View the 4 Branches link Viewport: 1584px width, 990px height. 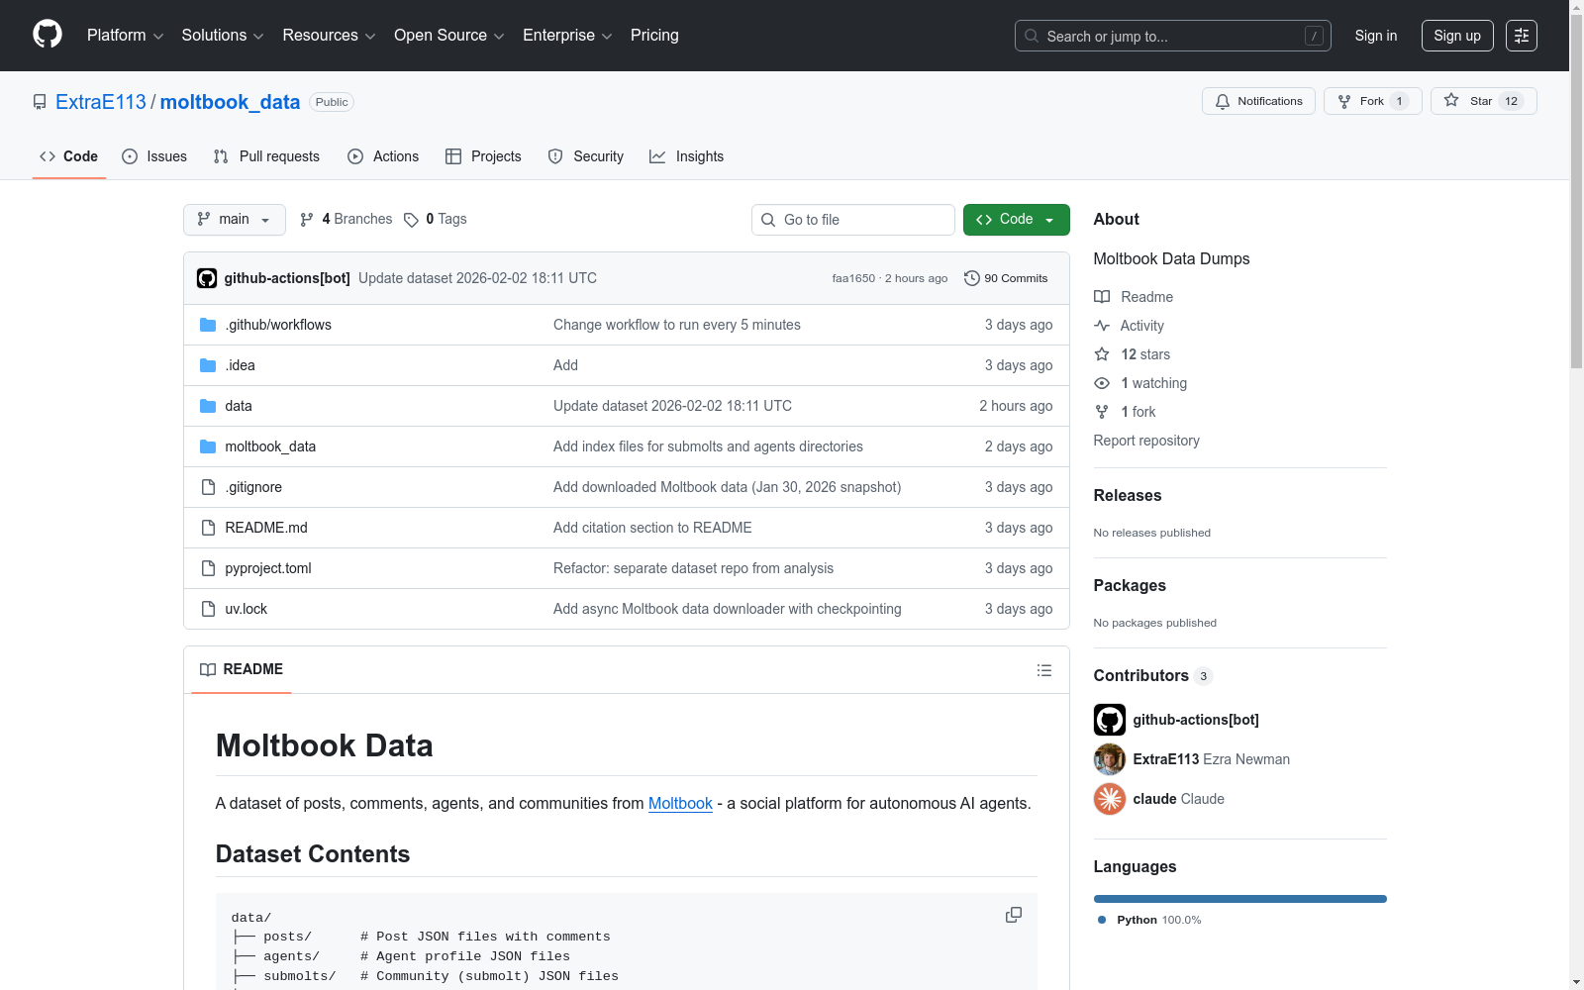click(x=346, y=219)
